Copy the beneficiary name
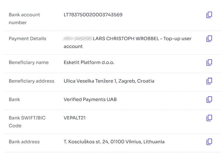This screenshot has width=224, height=156. 209,62
